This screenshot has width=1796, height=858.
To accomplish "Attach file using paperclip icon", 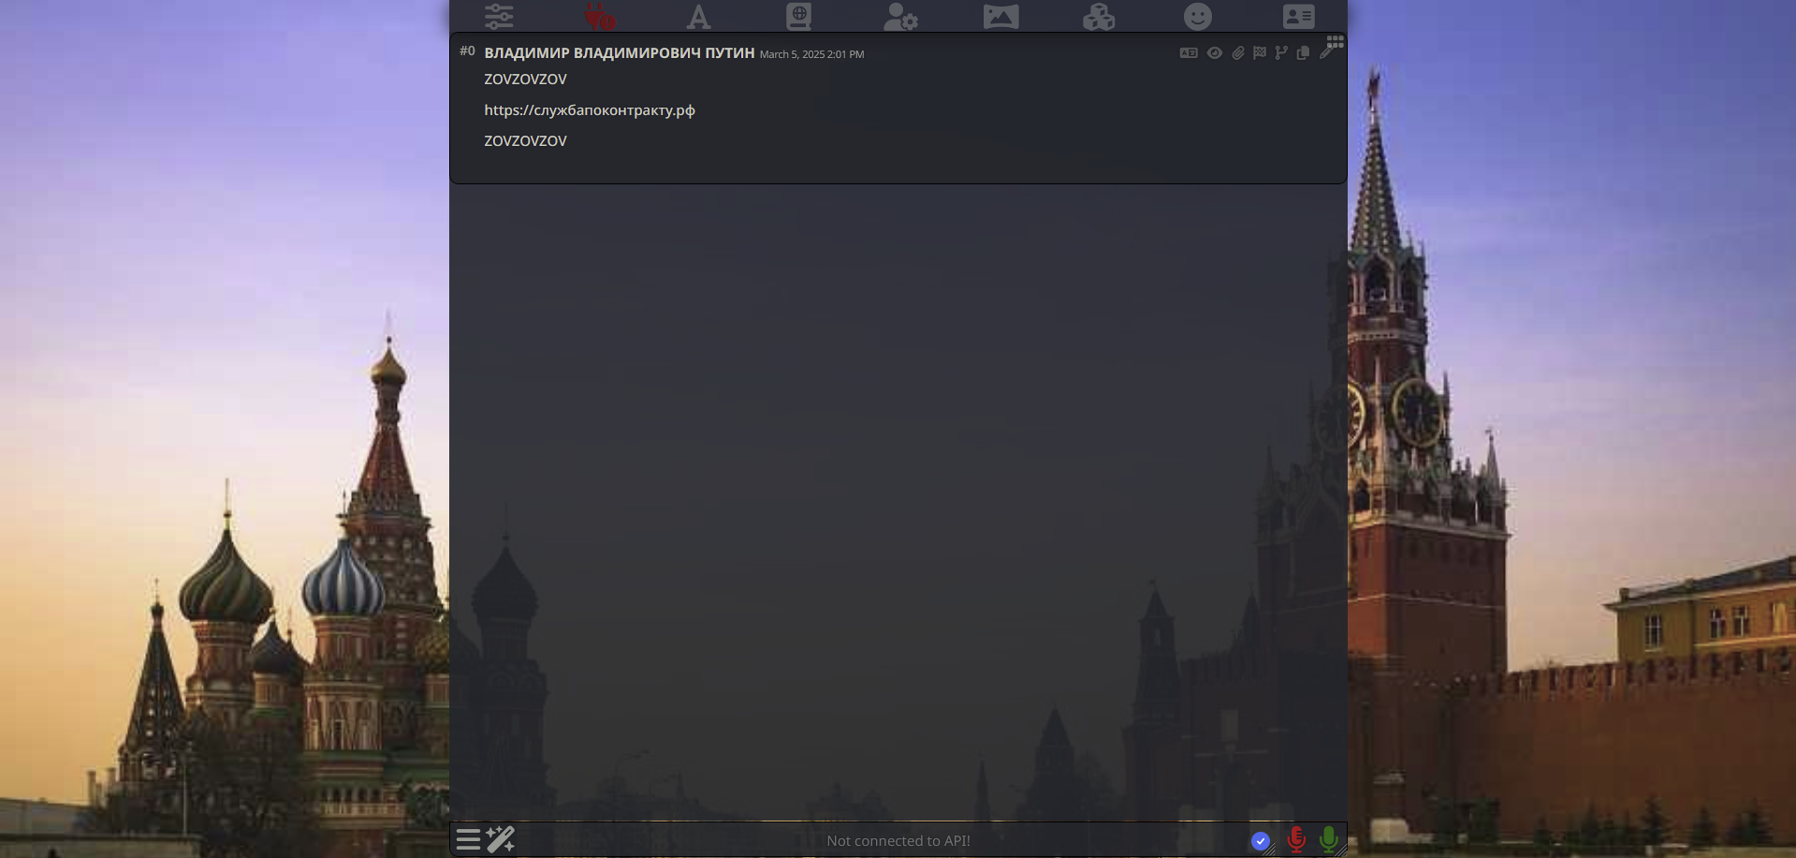I will tap(1238, 53).
